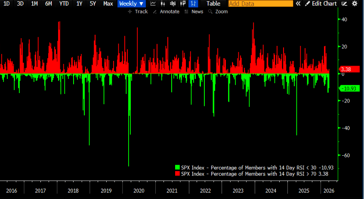The height and width of the screenshot is (199, 364).
Task: Collapse panel with double left arrows
Action: pyautogui.click(x=298, y=3)
